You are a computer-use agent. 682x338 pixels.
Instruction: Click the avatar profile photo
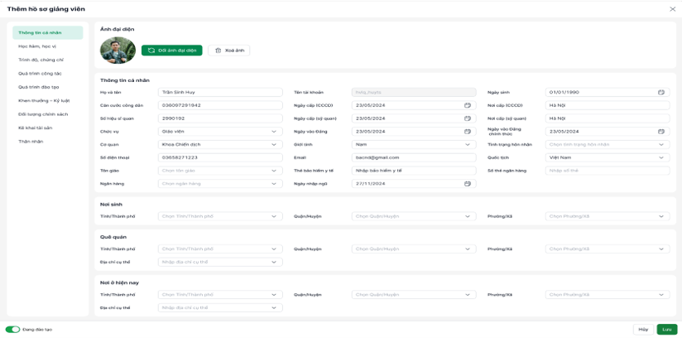point(118,51)
